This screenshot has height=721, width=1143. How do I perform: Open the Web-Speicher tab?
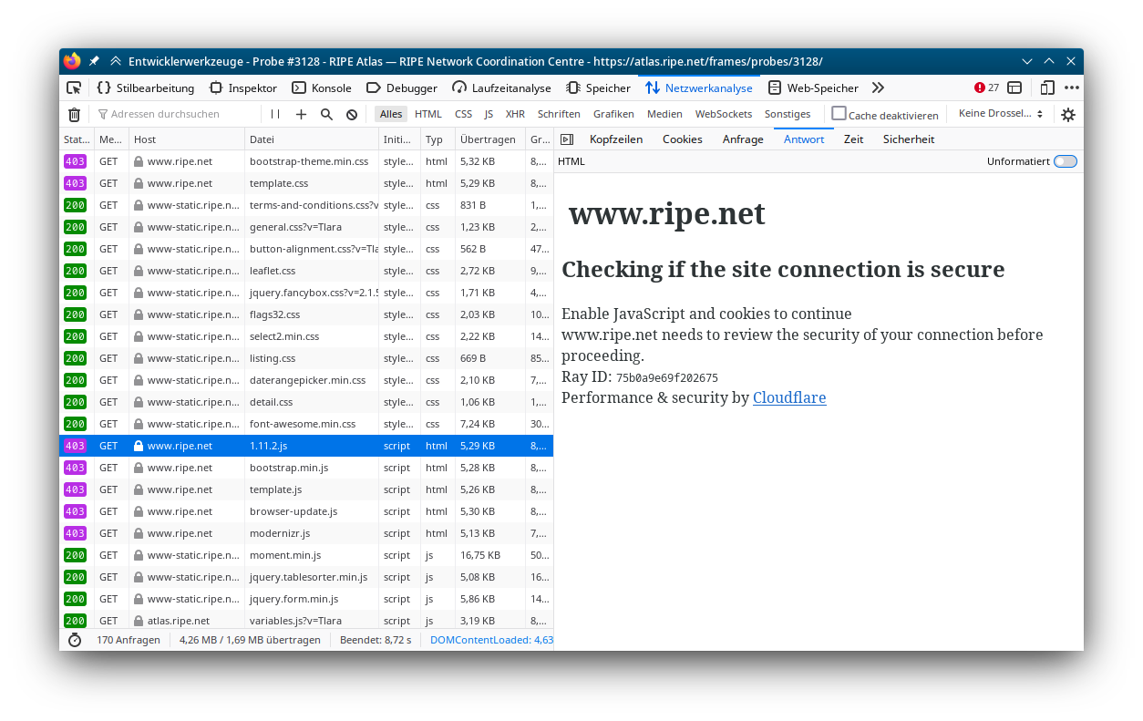(x=813, y=88)
